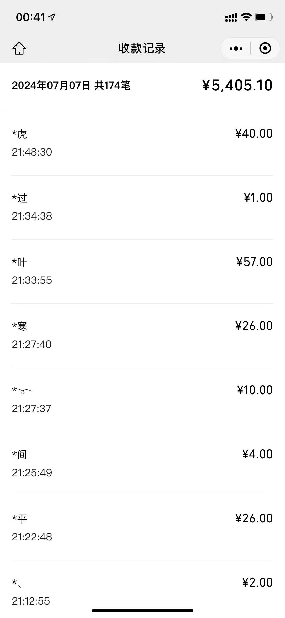
Task: Tap the battery status icon
Action: (264, 17)
